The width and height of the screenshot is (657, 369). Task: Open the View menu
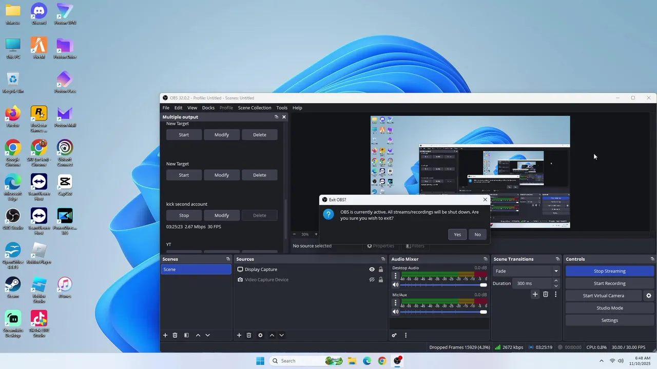192,108
